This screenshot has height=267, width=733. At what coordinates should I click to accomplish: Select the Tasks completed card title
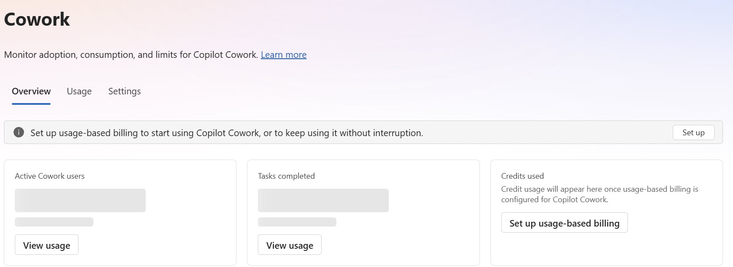click(x=286, y=176)
